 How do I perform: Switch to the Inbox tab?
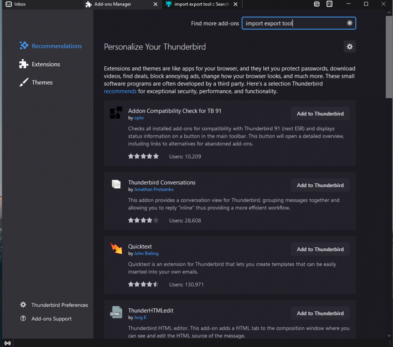[x=41, y=4]
